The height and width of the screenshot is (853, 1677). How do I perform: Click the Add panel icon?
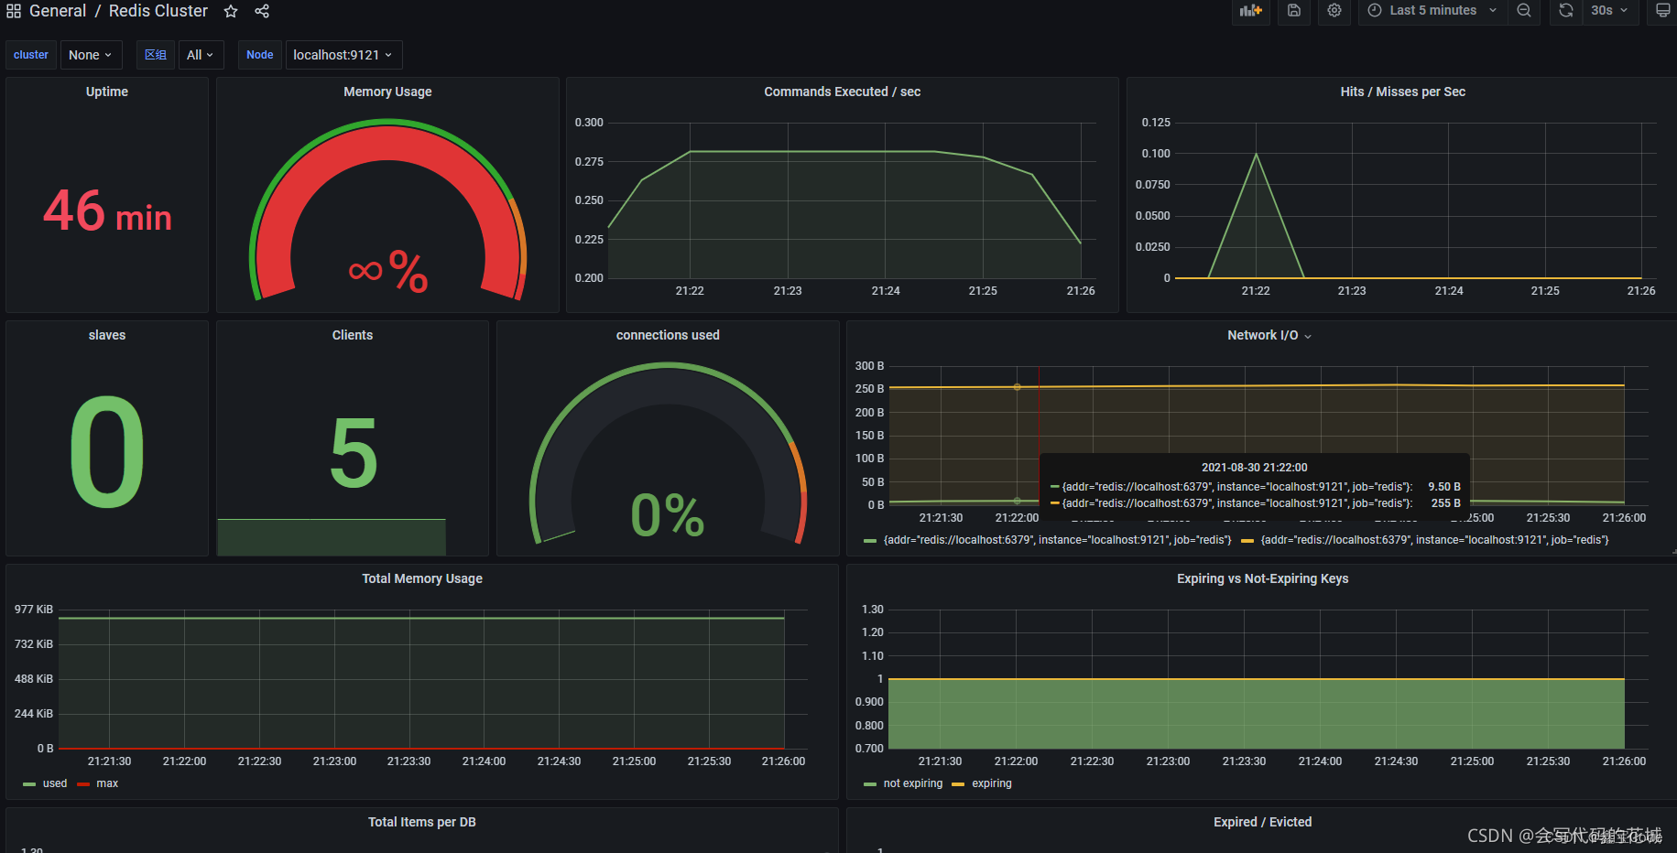pyautogui.click(x=1251, y=11)
